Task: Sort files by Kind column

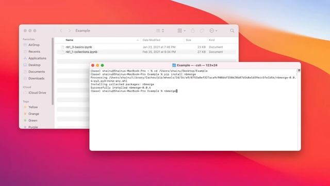Action: [x=212, y=40]
